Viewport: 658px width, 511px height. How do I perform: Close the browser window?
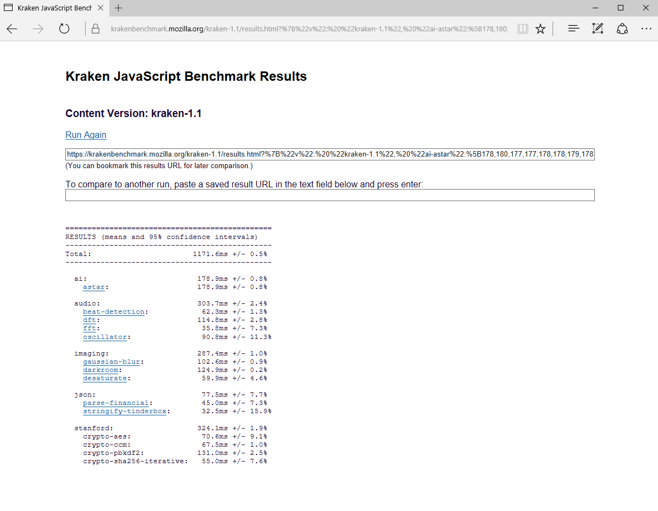pyautogui.click(x=646, y=8)
